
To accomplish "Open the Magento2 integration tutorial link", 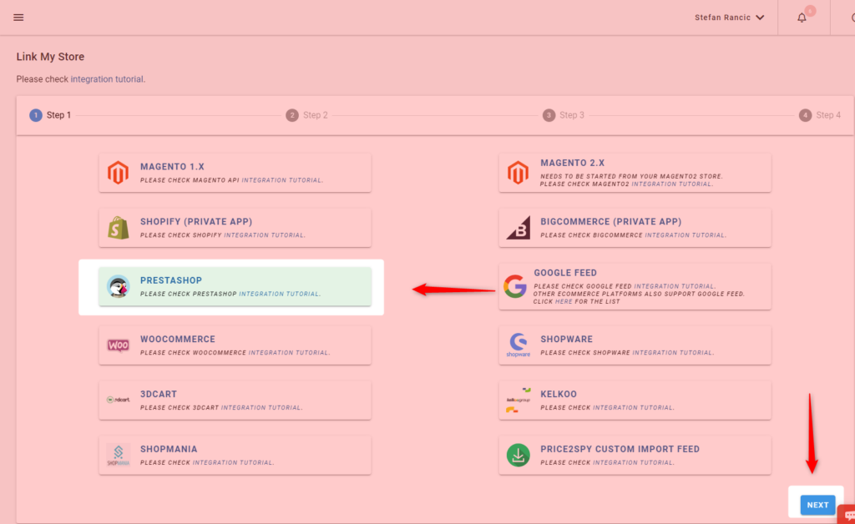I will pos(672,184).
